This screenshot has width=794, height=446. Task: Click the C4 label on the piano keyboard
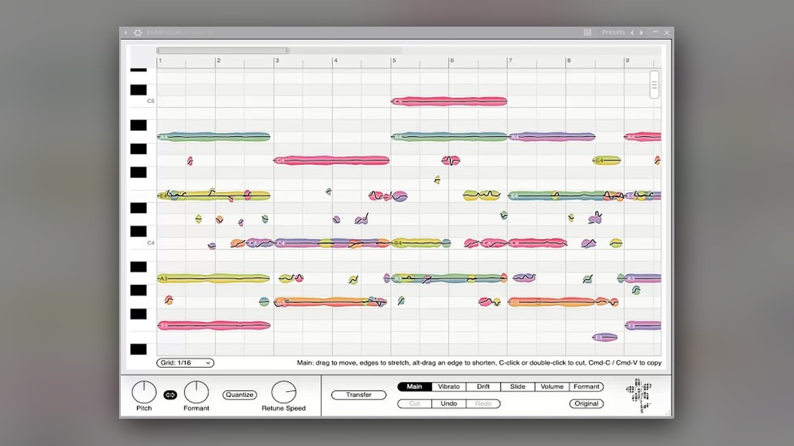point(151,243)
